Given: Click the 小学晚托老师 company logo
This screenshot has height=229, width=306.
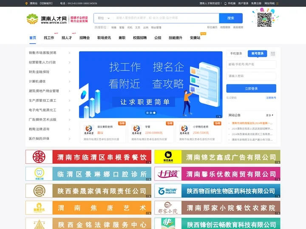Looking at the screenshot, I should (184, 130).
